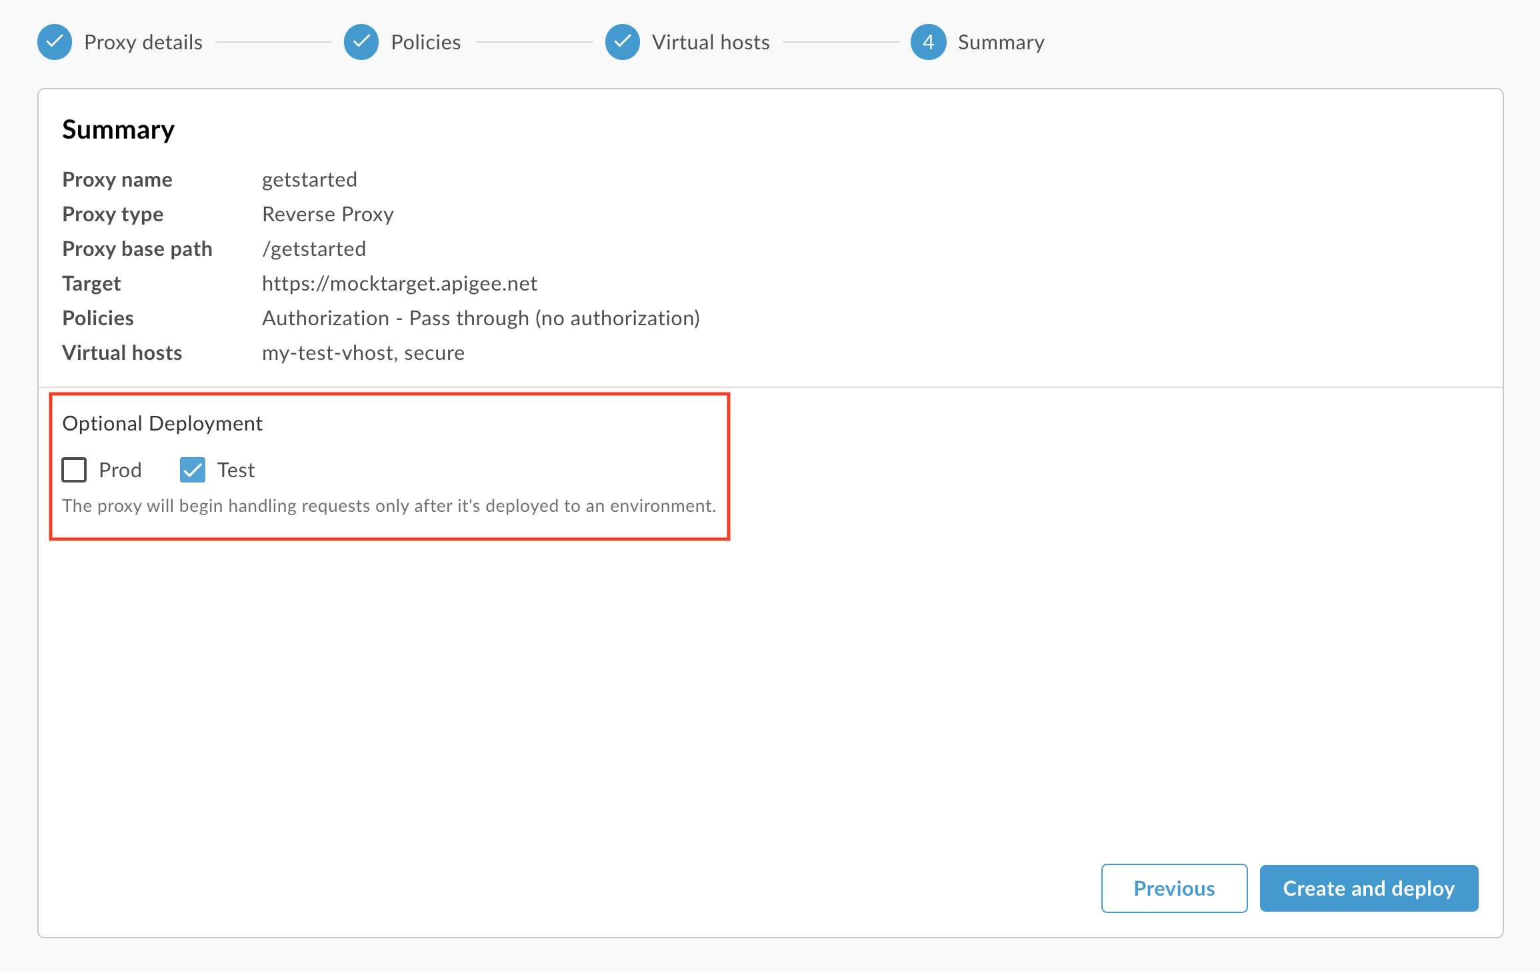
Task: Click the Test checkbox label text
Action: click(x=236, y=471)
